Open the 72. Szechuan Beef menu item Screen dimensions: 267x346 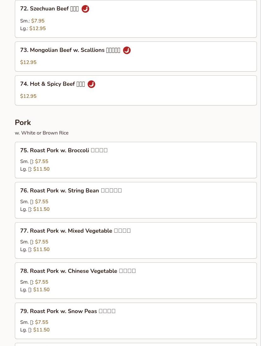(49, 9)
